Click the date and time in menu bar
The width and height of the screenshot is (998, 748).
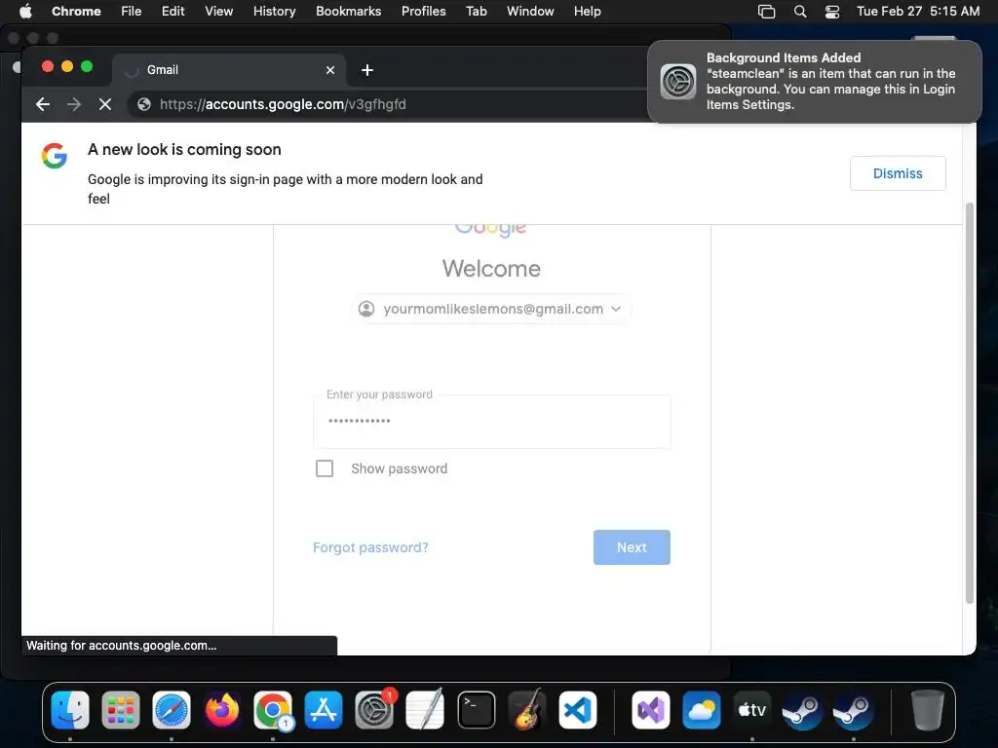(x=918, y=11)
